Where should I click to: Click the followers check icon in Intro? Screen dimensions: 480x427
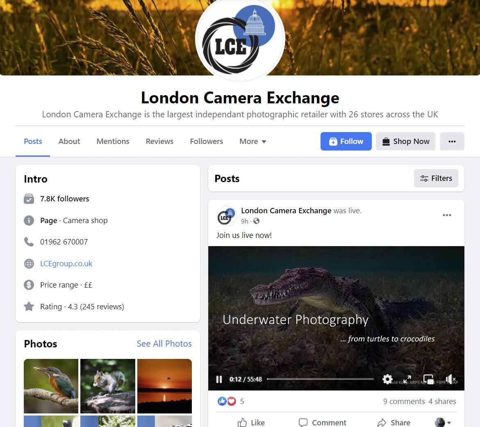tap(29, 199)
